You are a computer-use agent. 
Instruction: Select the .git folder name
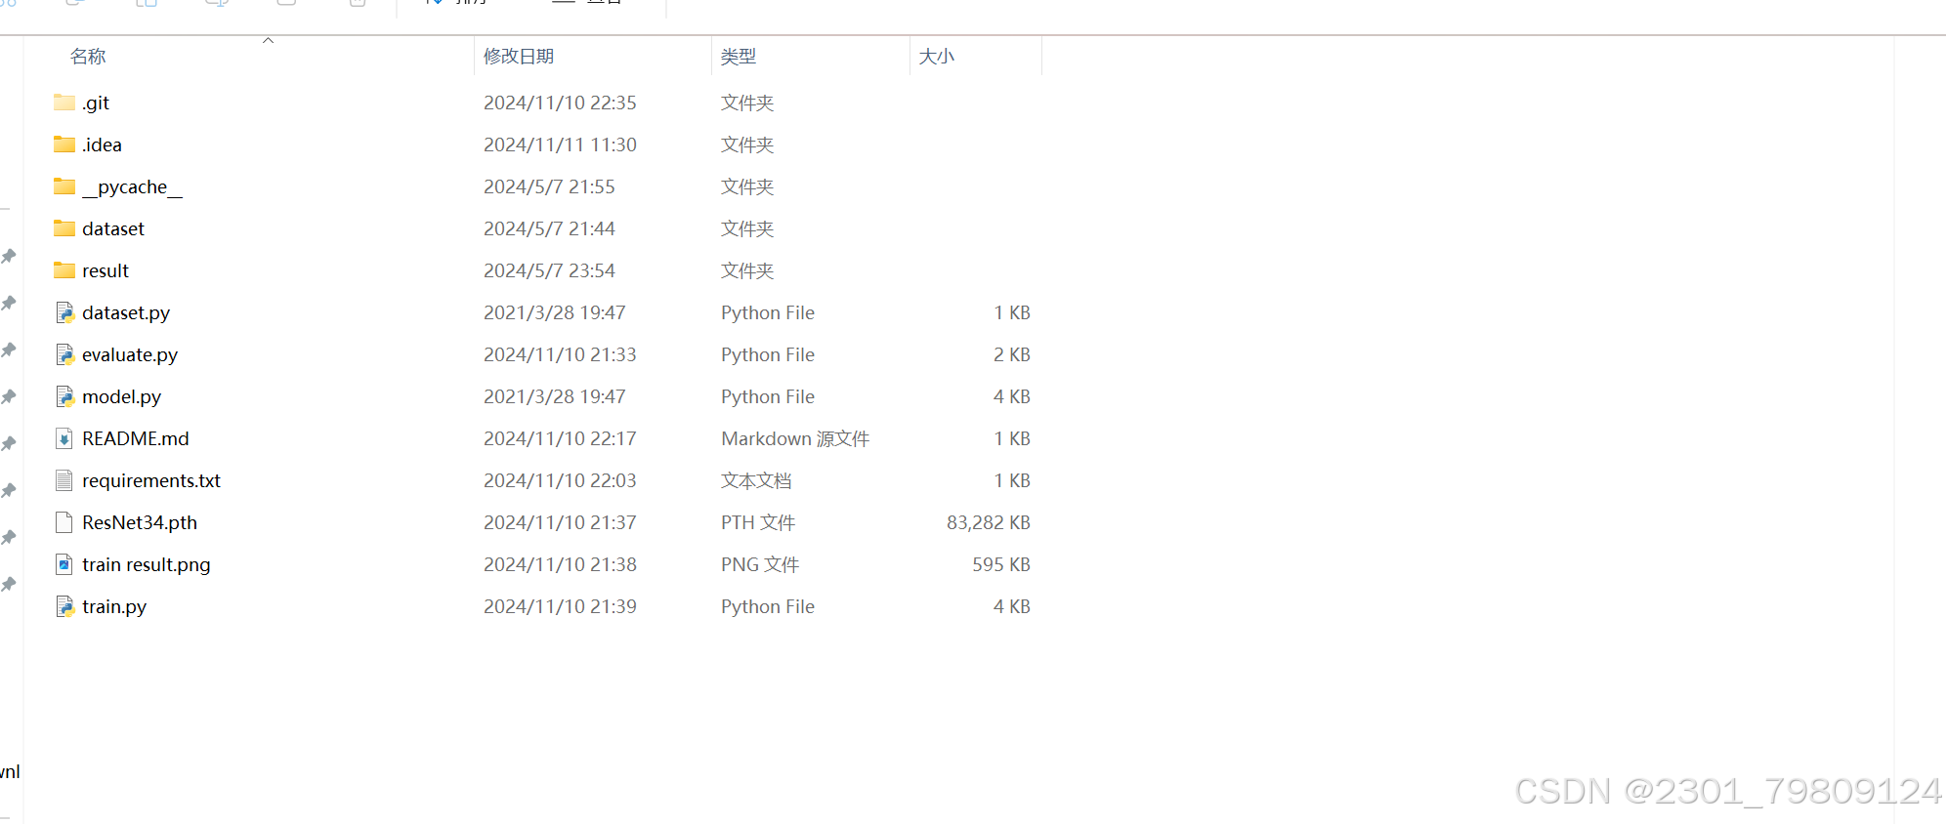pyautogui.click(x=96, y=103)
